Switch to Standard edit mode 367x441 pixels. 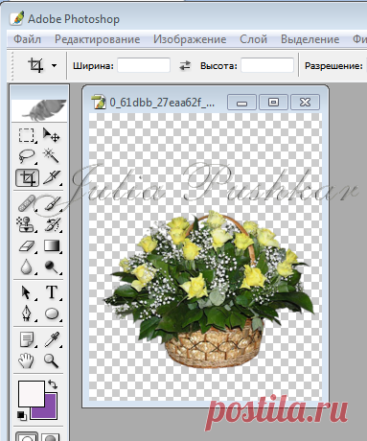tap(27, 436)
